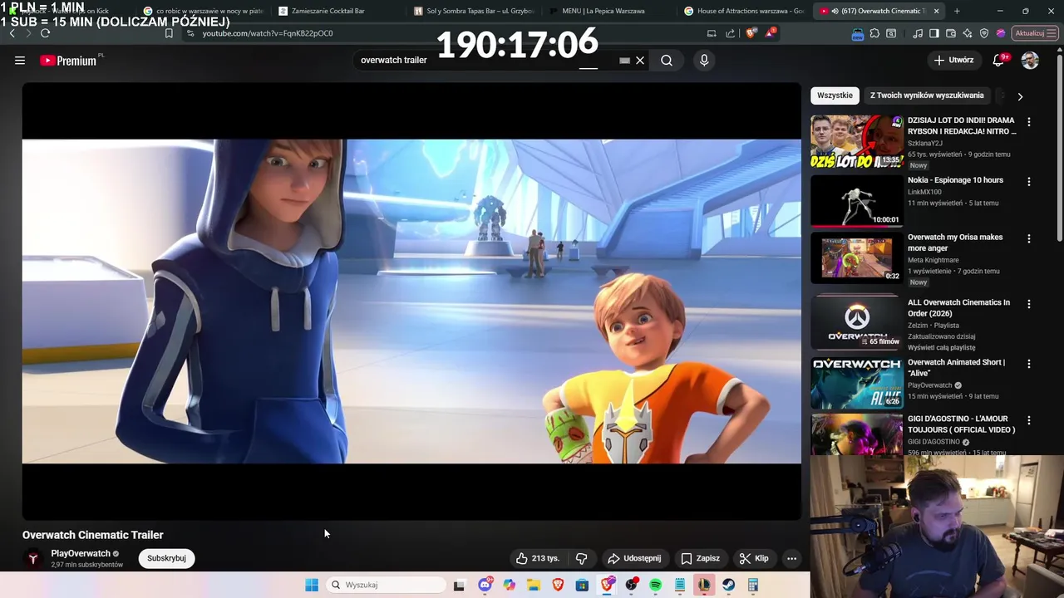Toggle the browser sidebar panel icon
Image resolution: width=1064 pixels, height=598 pixels.
click(x=934, y=33)
